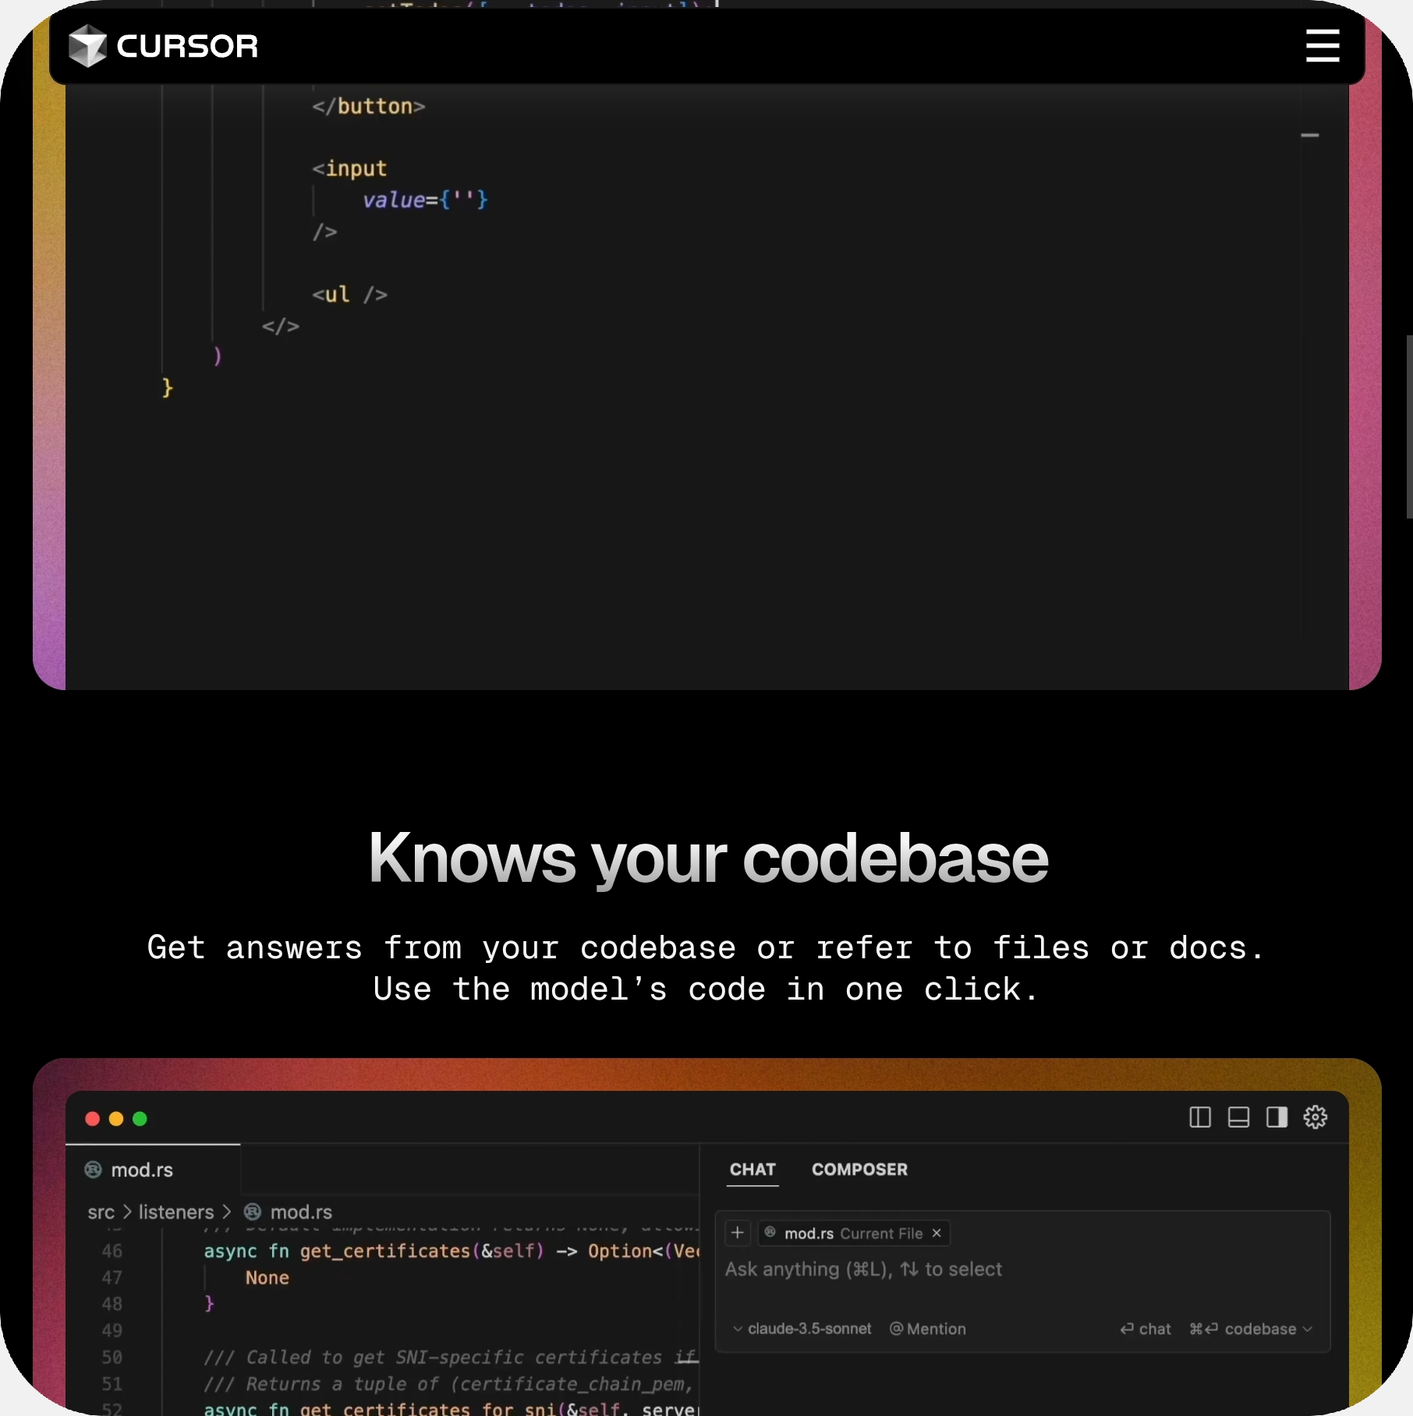Click listeners in the breadcrumb

tap(176, 1212)
